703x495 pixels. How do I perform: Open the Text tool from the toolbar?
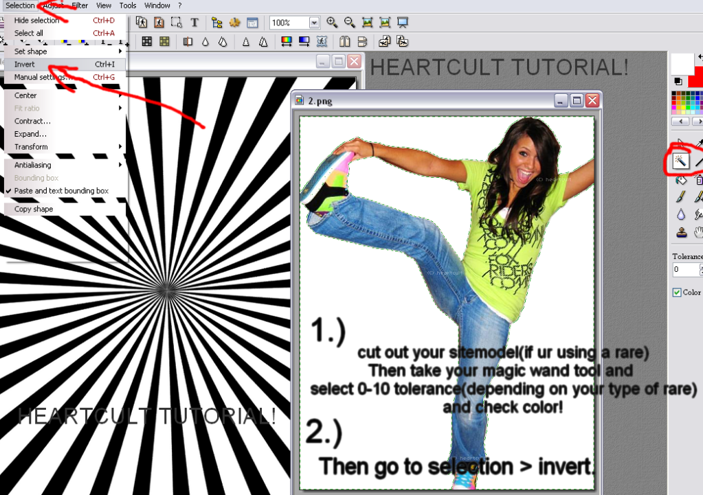point(194,23)
